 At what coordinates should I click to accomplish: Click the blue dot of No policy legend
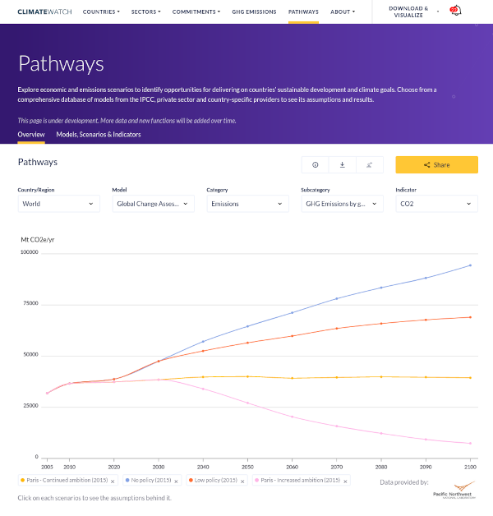coord(127,480)
